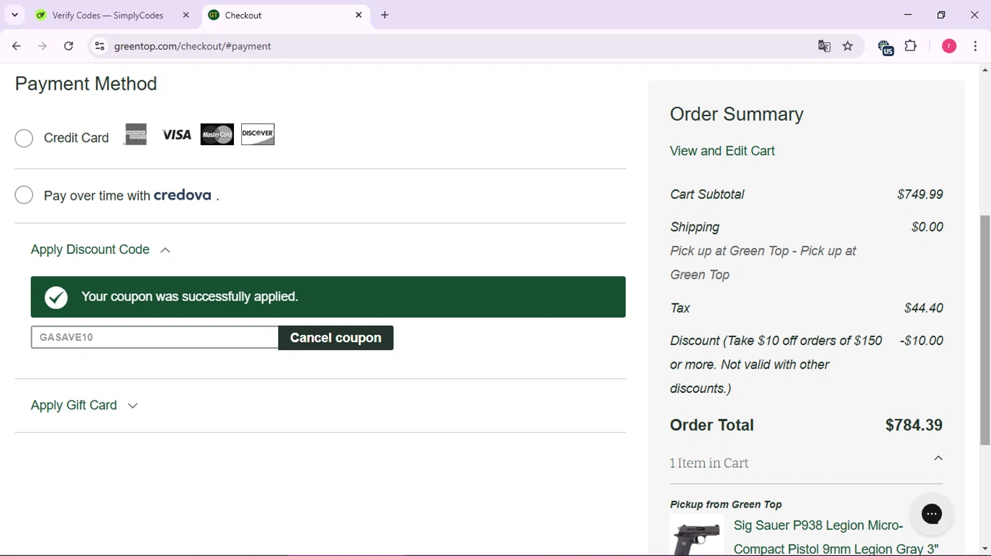Image resolution: width=991 pixels, height=556 pixels.
Task: Click the credova brand logo text
Action: pyautogui.click(x=182, y=195)
